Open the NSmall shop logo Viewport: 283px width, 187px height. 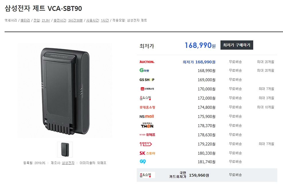pyautogui.click(x=147, y=116)
